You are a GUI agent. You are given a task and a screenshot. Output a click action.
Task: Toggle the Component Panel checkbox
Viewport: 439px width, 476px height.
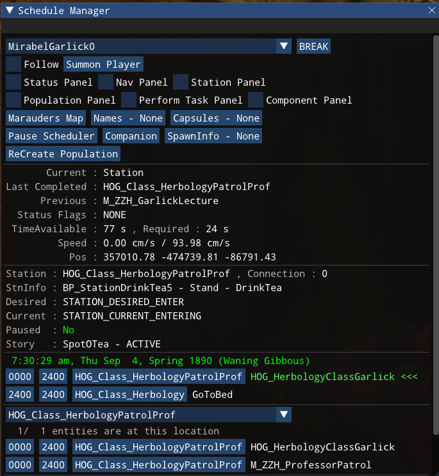256,100
